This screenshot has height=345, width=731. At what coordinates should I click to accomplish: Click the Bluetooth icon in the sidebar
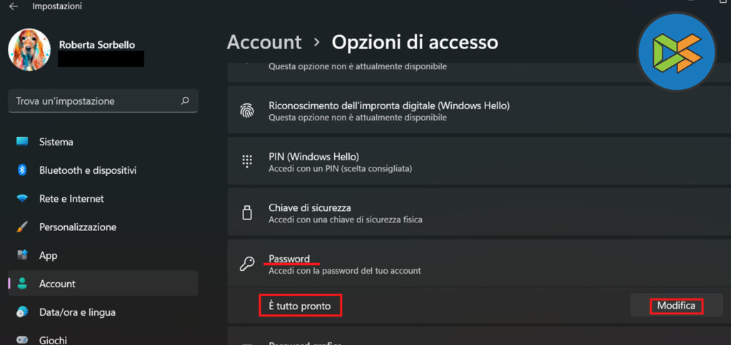[x=22, y=170]
